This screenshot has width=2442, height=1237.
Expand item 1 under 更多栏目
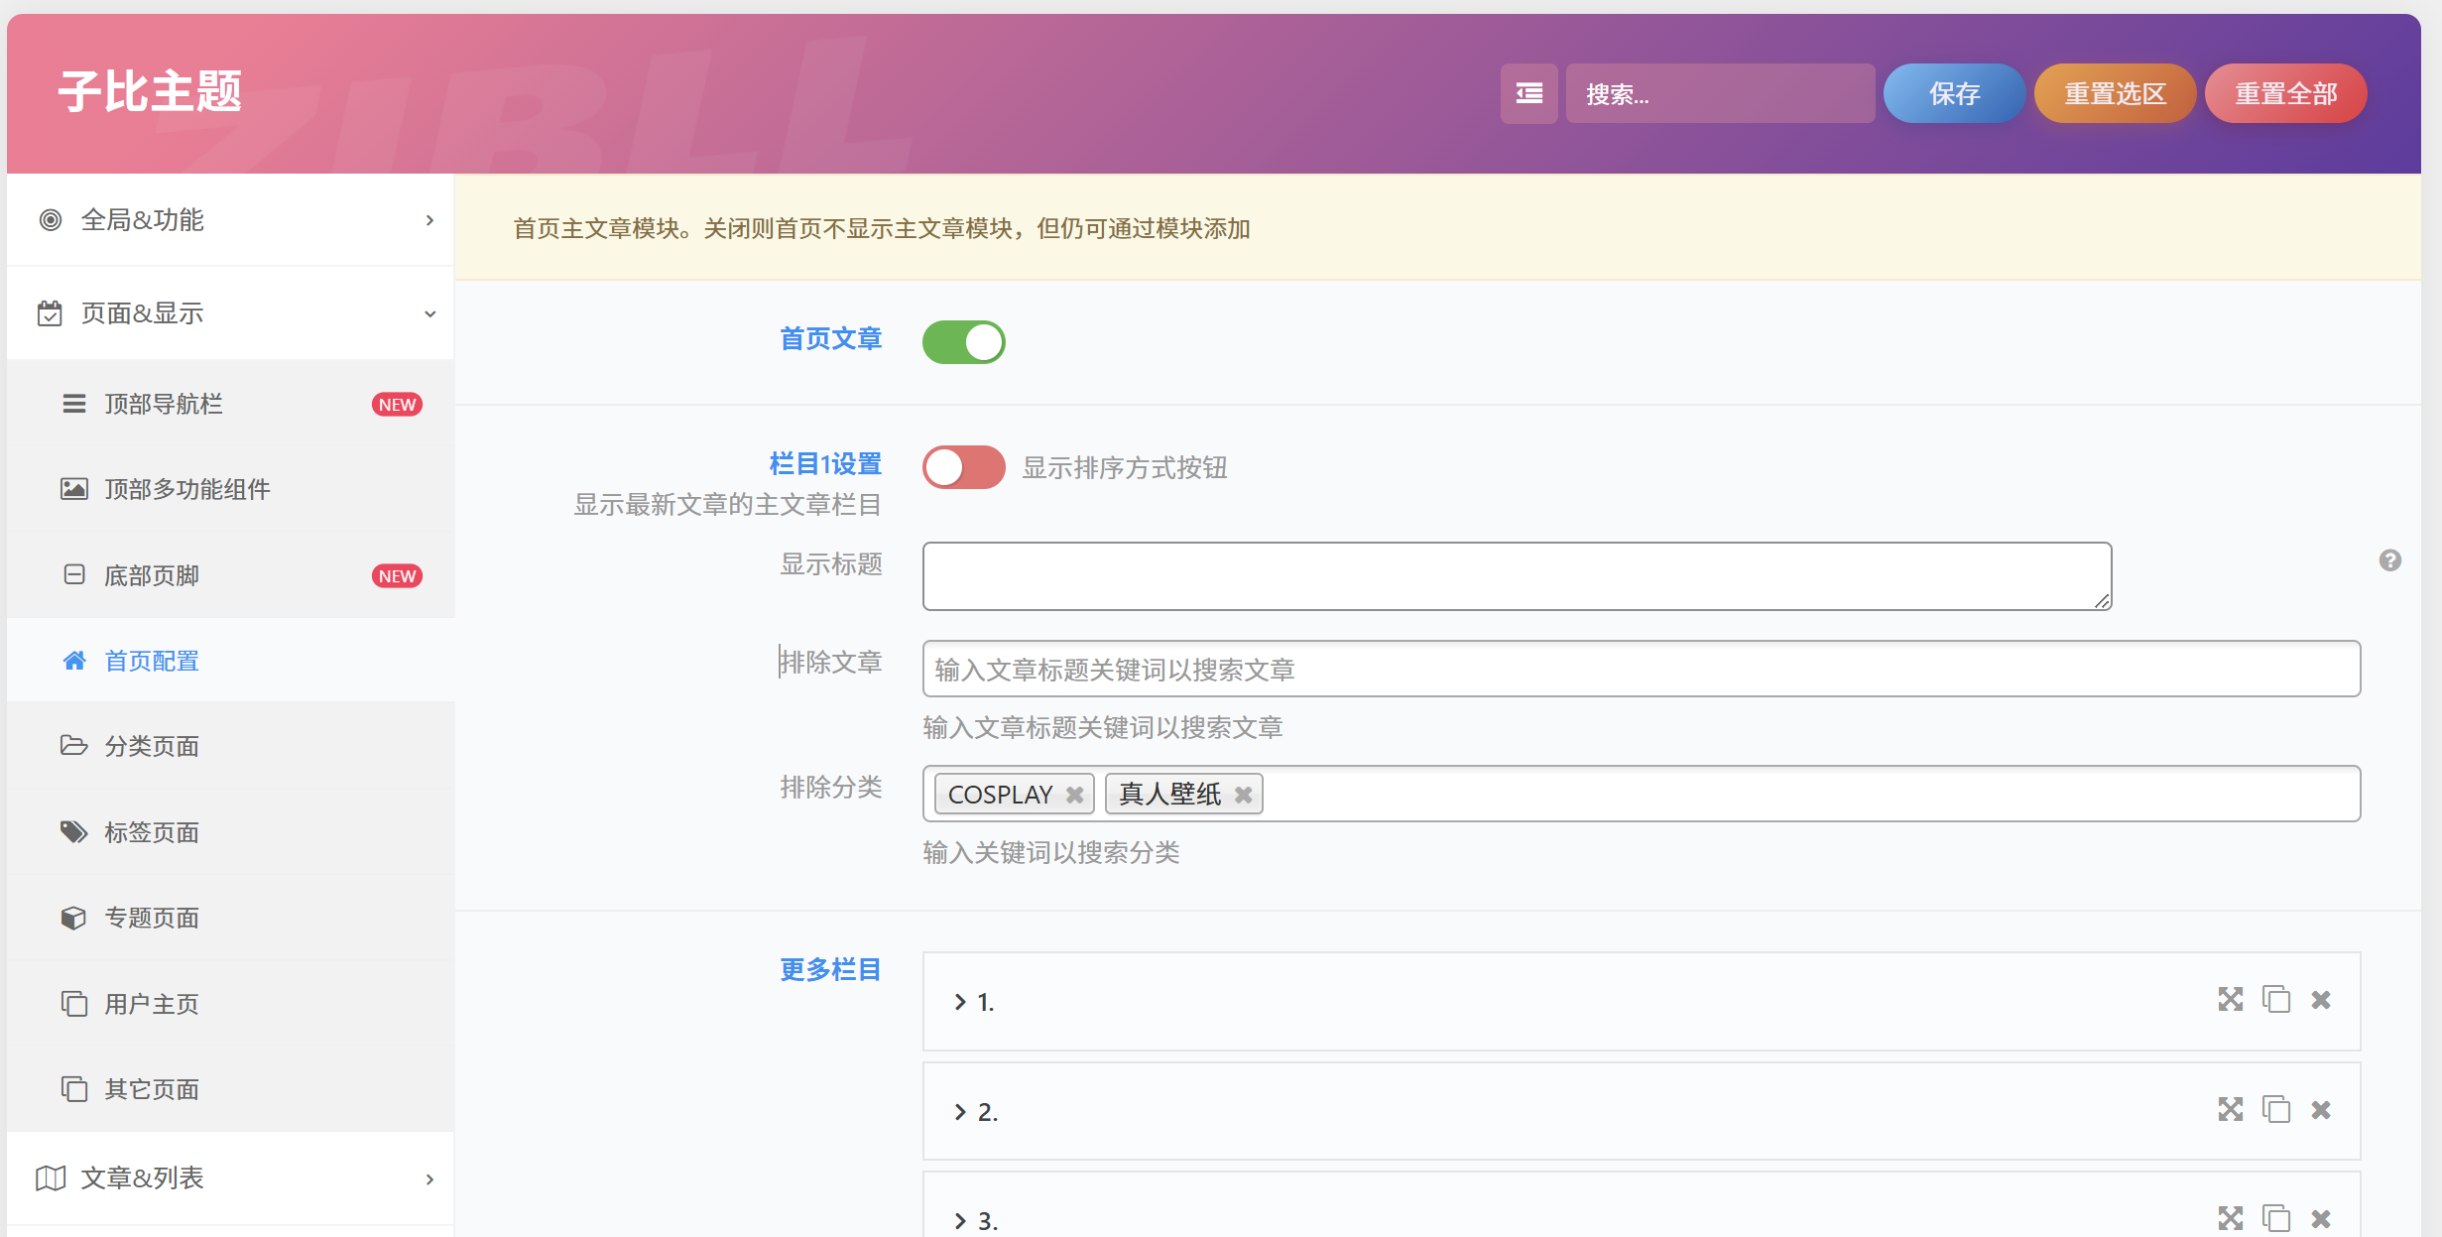point(958,1001)
